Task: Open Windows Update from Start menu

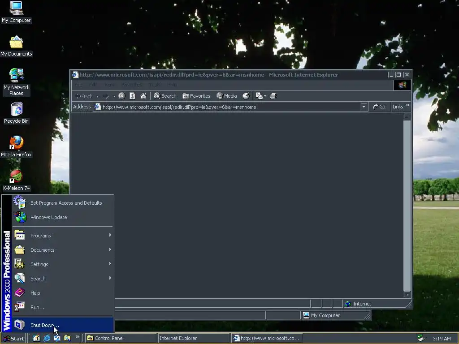Action: pos(63,217)
